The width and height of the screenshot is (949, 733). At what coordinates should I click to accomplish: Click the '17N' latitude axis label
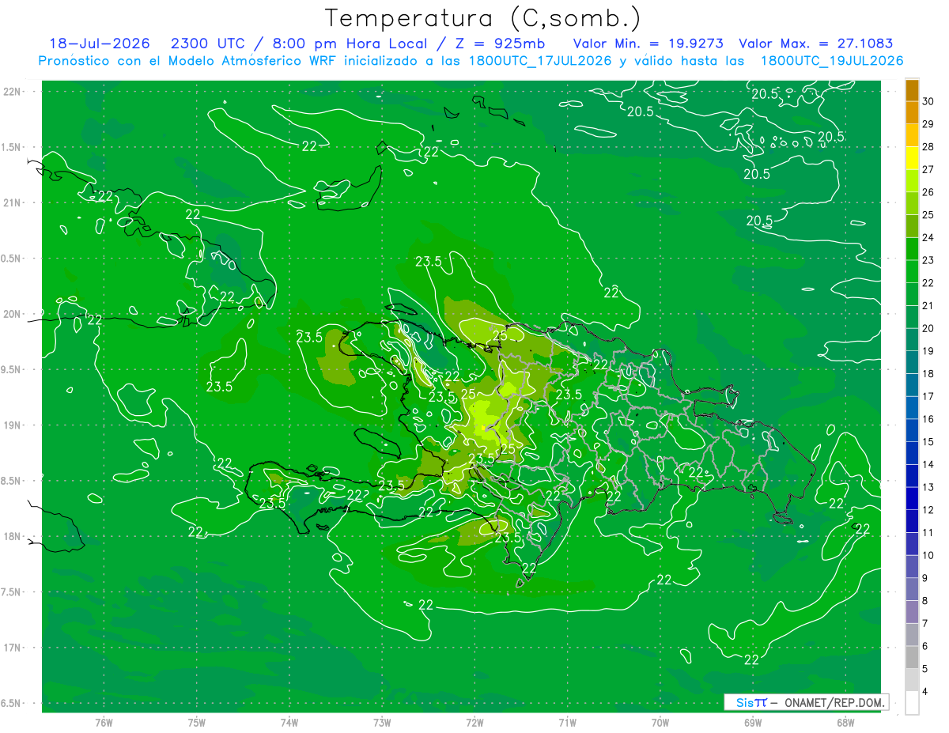tap(12, 648)
